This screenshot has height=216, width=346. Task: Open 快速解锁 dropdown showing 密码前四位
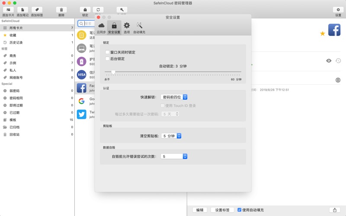pyautogui.click(x=174, y=97)
